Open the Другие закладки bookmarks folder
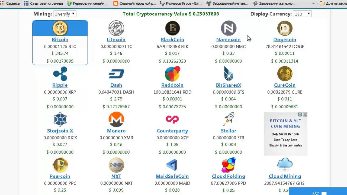The height and width of the screenshot is (195, 347). [333, 4]
